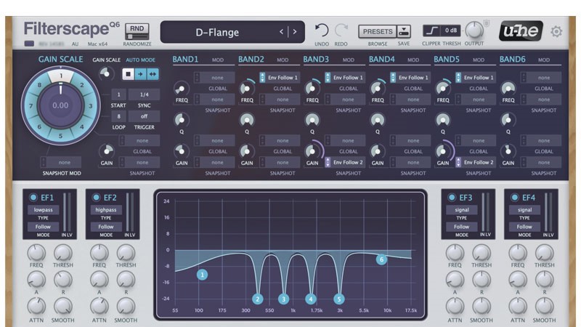
Task: Select the stop auto mode icon
Action: pyautogui.click(x=128, y=73)
